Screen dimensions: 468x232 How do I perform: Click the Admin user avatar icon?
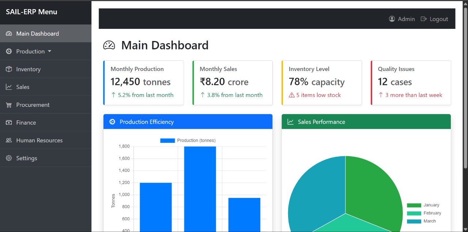coord(392,19)
